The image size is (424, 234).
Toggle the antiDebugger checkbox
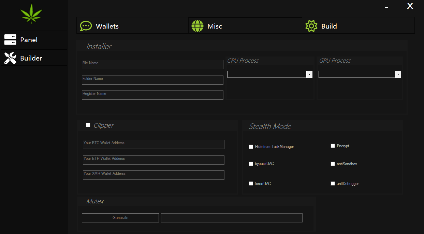coord(333,184)
